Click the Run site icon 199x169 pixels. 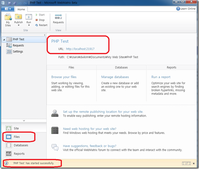29,17
